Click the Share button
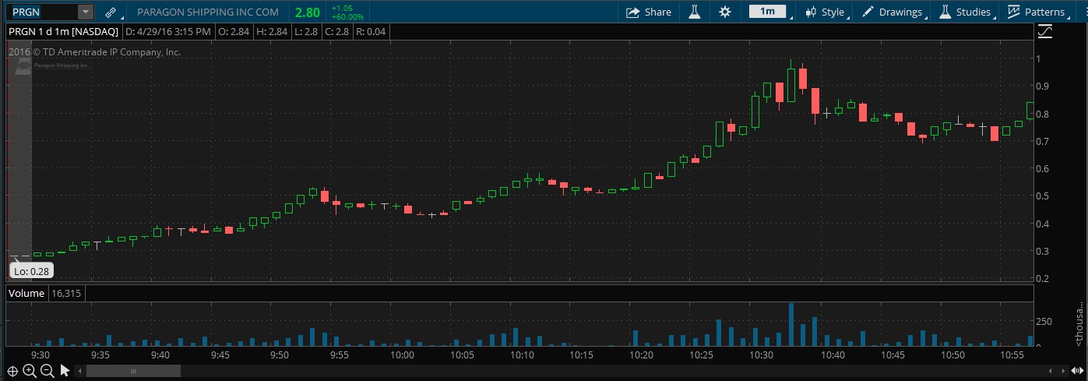 [648, 12]
